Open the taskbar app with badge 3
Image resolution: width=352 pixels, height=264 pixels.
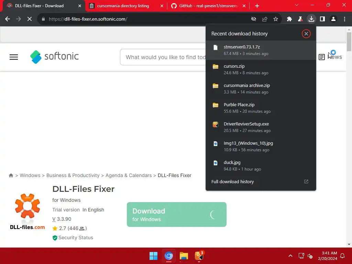pos(199,256)
